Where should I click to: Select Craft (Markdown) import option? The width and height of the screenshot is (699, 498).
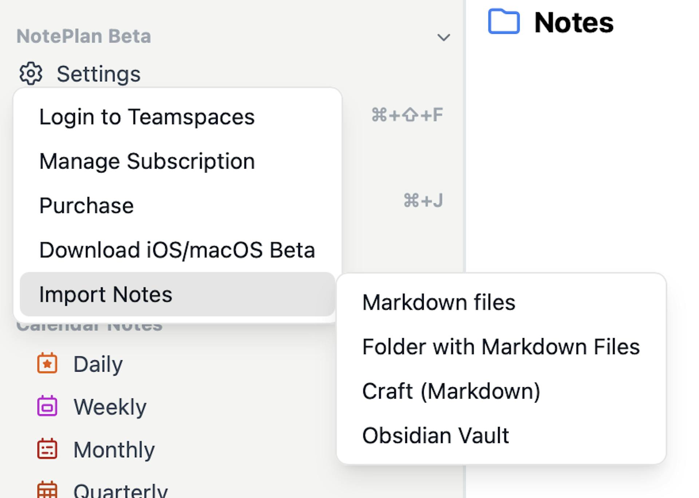tap(451, 391)
